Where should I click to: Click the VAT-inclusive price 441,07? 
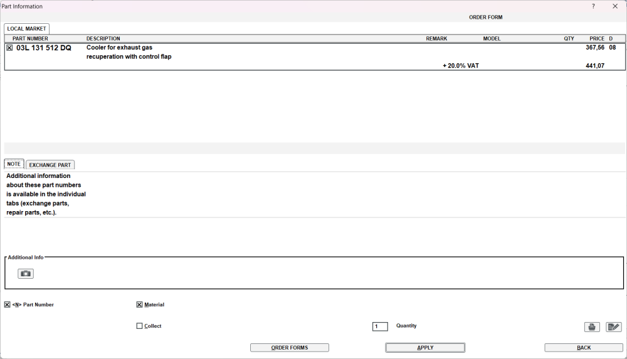(x=594, y=66)
